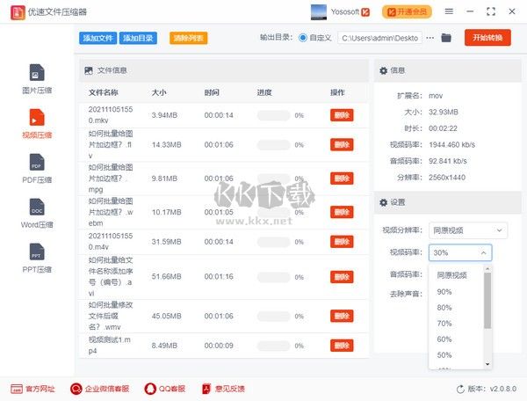Viewport: 527px width, 401px height.
Task: Select the 自定义 output radio button
Action: point(302,38)
